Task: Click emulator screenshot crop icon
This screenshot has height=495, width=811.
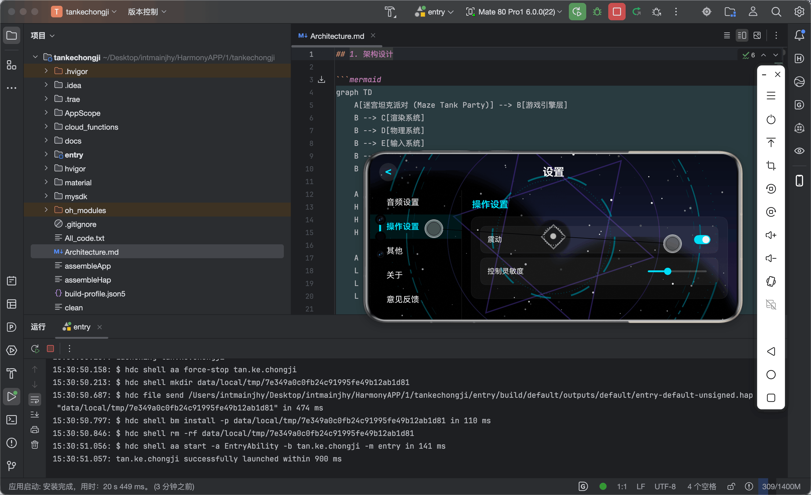Action: 771,166
